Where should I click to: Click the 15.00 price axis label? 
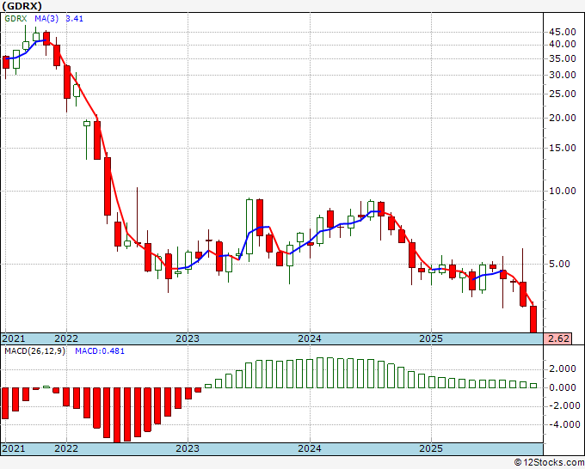tap(563, 149)
